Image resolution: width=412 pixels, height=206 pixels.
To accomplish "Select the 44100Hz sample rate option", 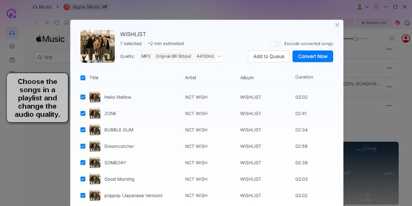I will [x=205, y=56].
